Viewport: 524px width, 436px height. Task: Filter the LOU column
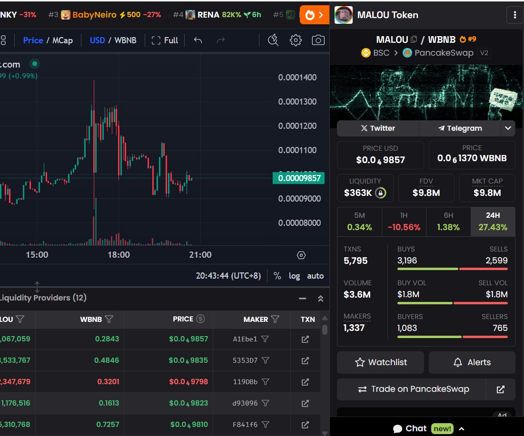tap(20, 319)
